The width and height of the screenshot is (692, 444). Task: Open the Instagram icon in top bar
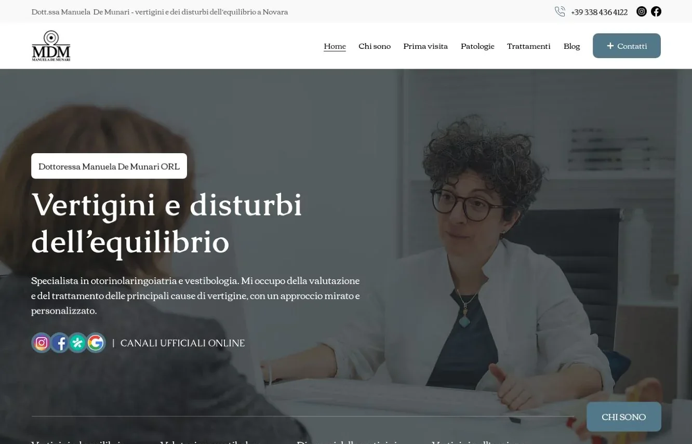coord(642,11)
